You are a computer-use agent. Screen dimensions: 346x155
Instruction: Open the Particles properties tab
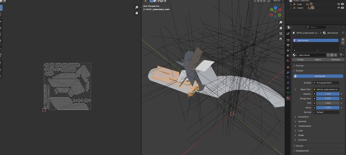[x=288, y=77]
